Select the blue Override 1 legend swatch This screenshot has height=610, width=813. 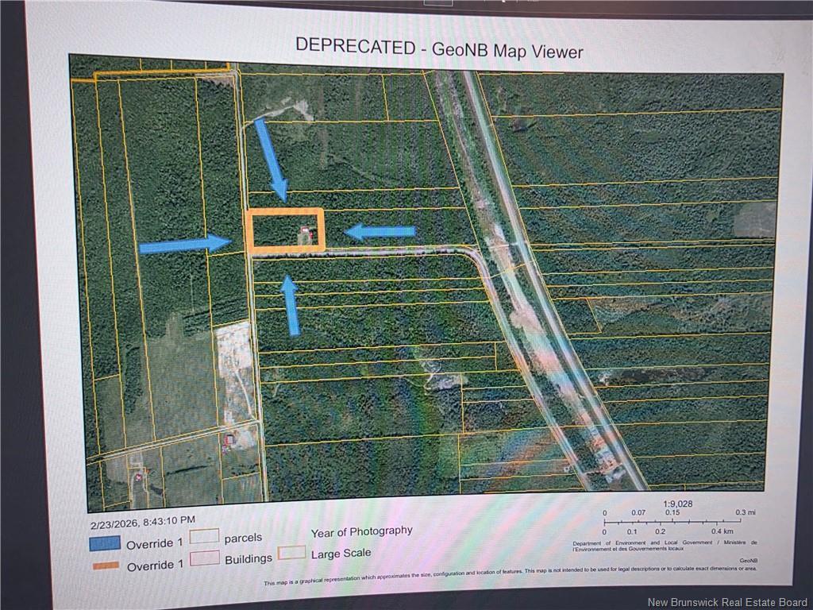click(x=106, y=544)
